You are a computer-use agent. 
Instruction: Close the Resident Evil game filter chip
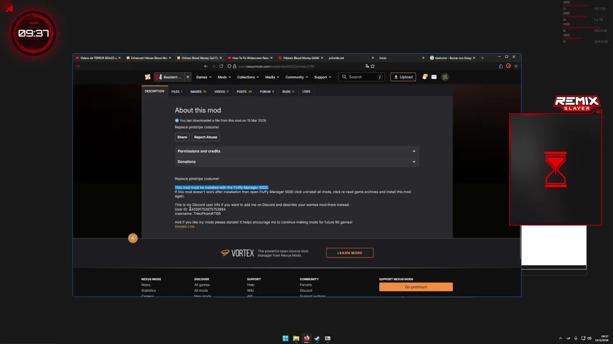tap(188, 77)
